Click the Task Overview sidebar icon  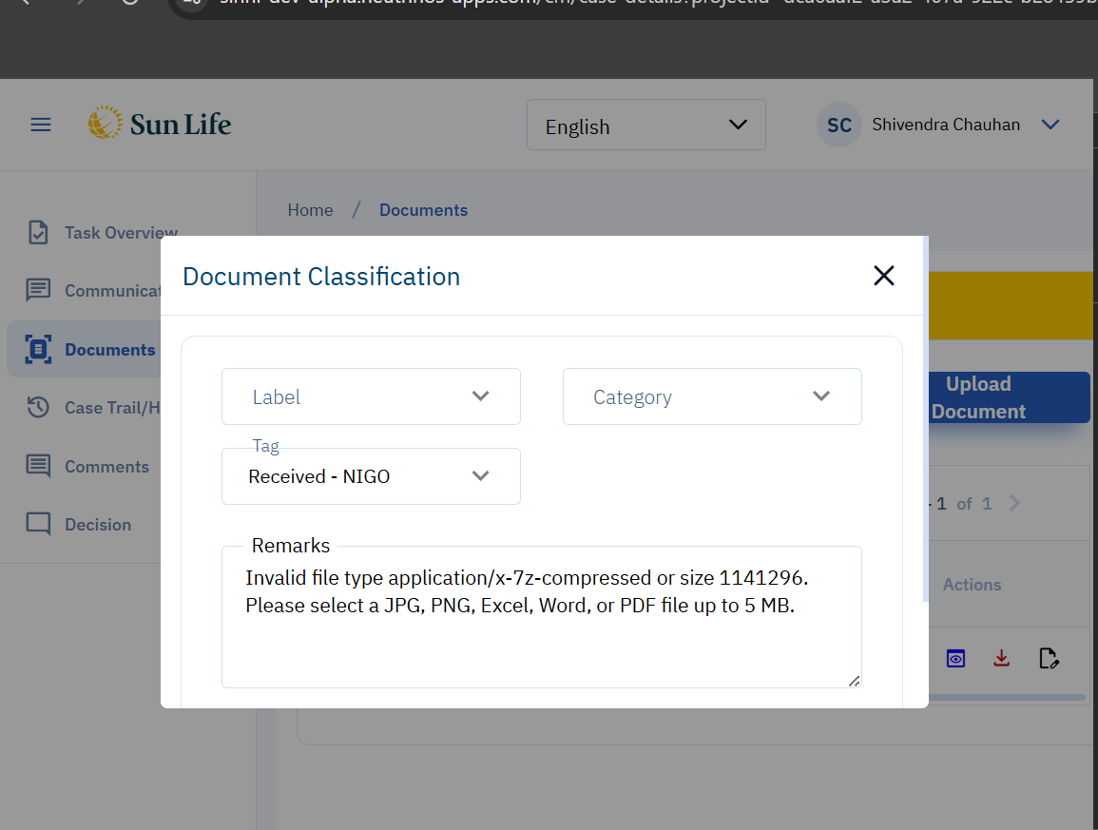38,233
